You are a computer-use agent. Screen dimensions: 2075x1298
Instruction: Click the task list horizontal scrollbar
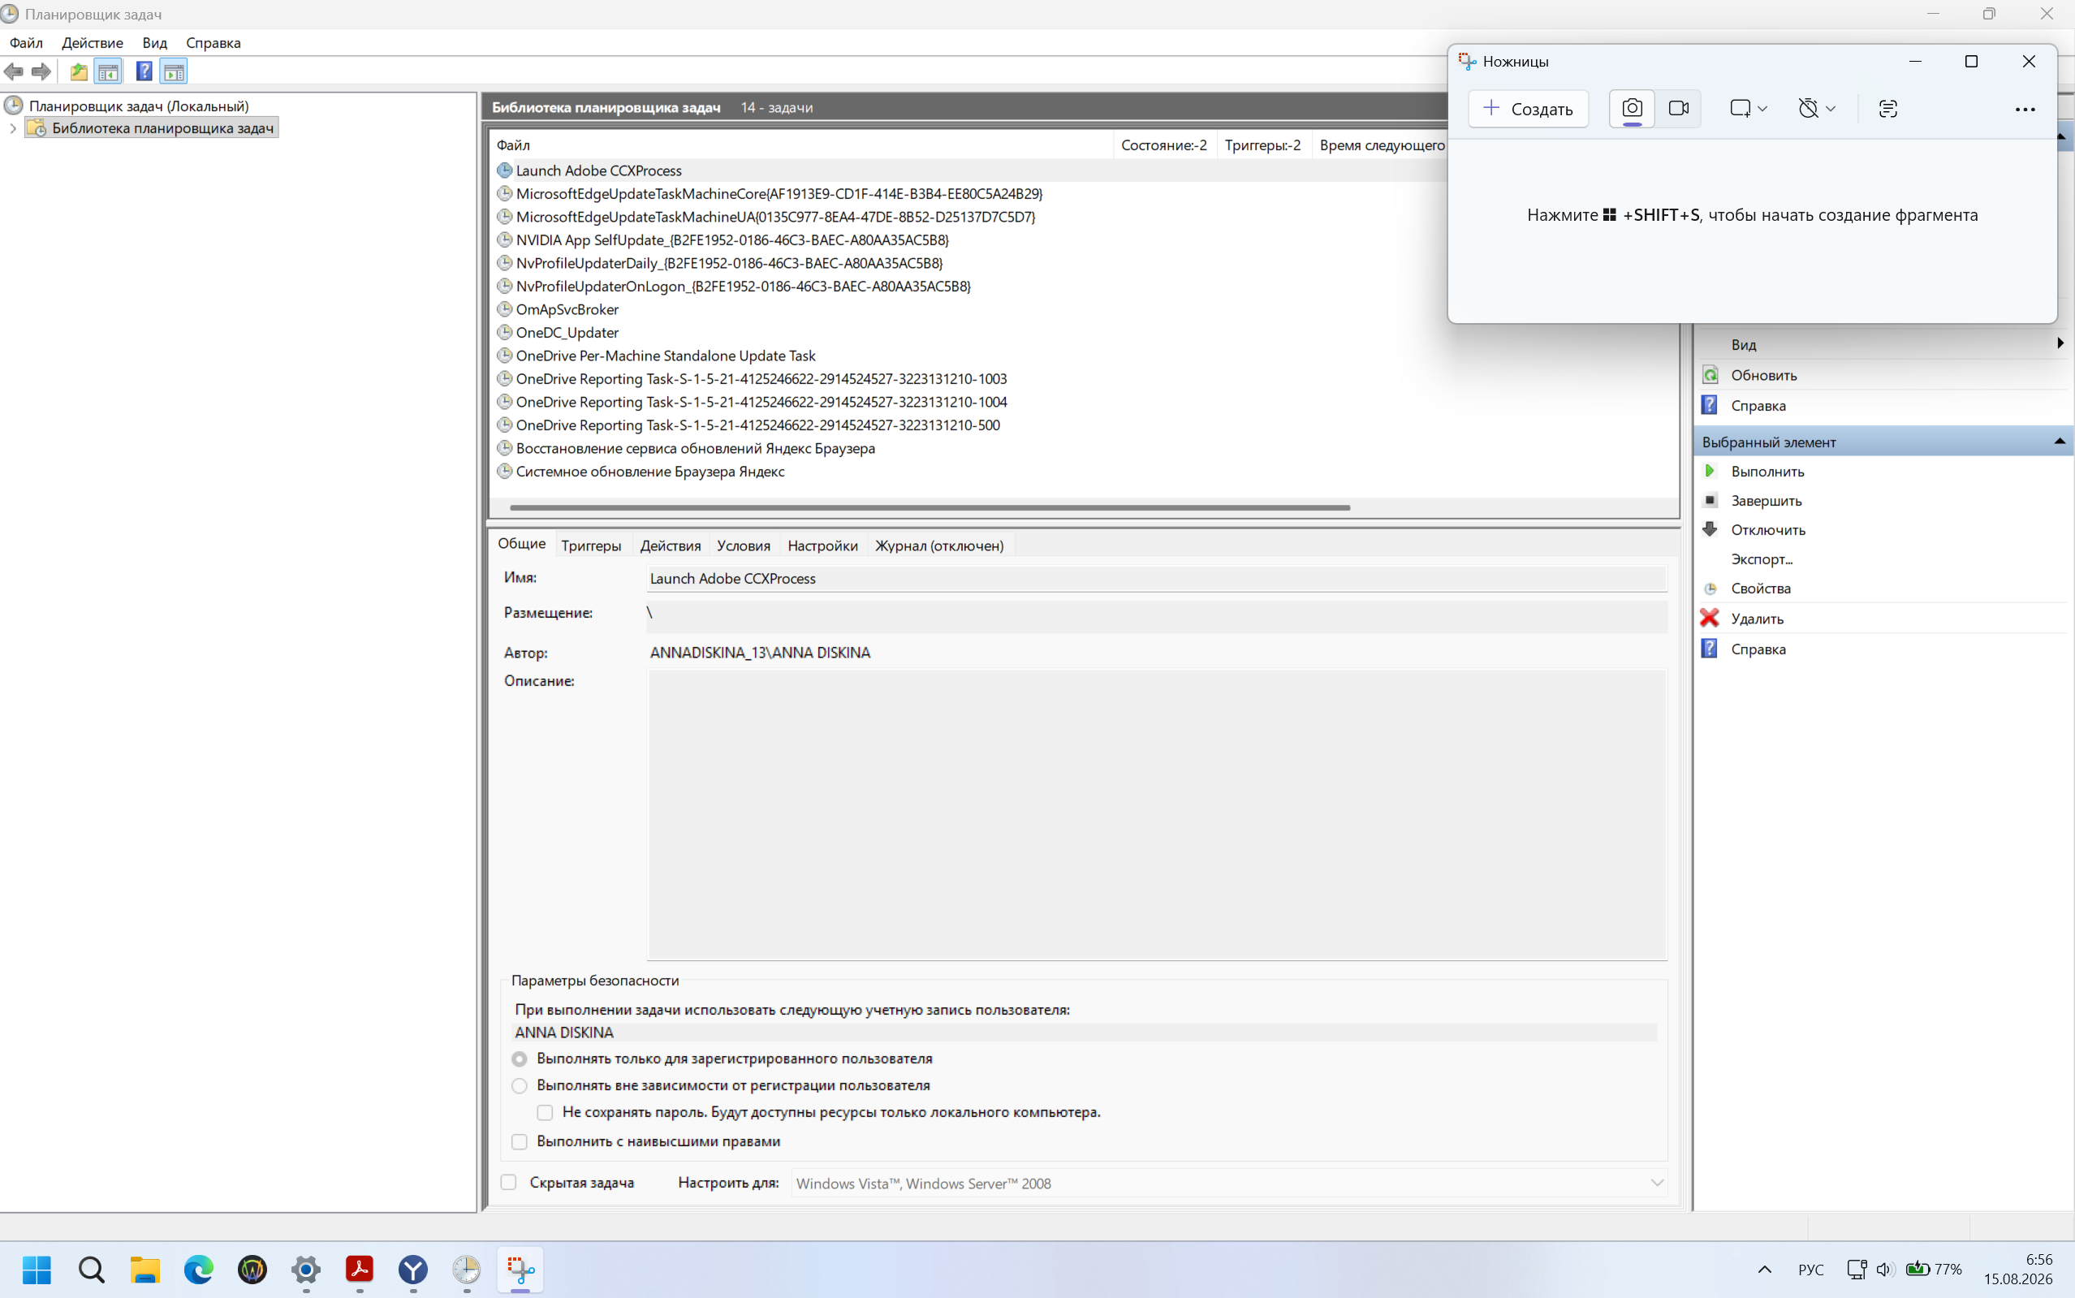(x=930, y=507)
